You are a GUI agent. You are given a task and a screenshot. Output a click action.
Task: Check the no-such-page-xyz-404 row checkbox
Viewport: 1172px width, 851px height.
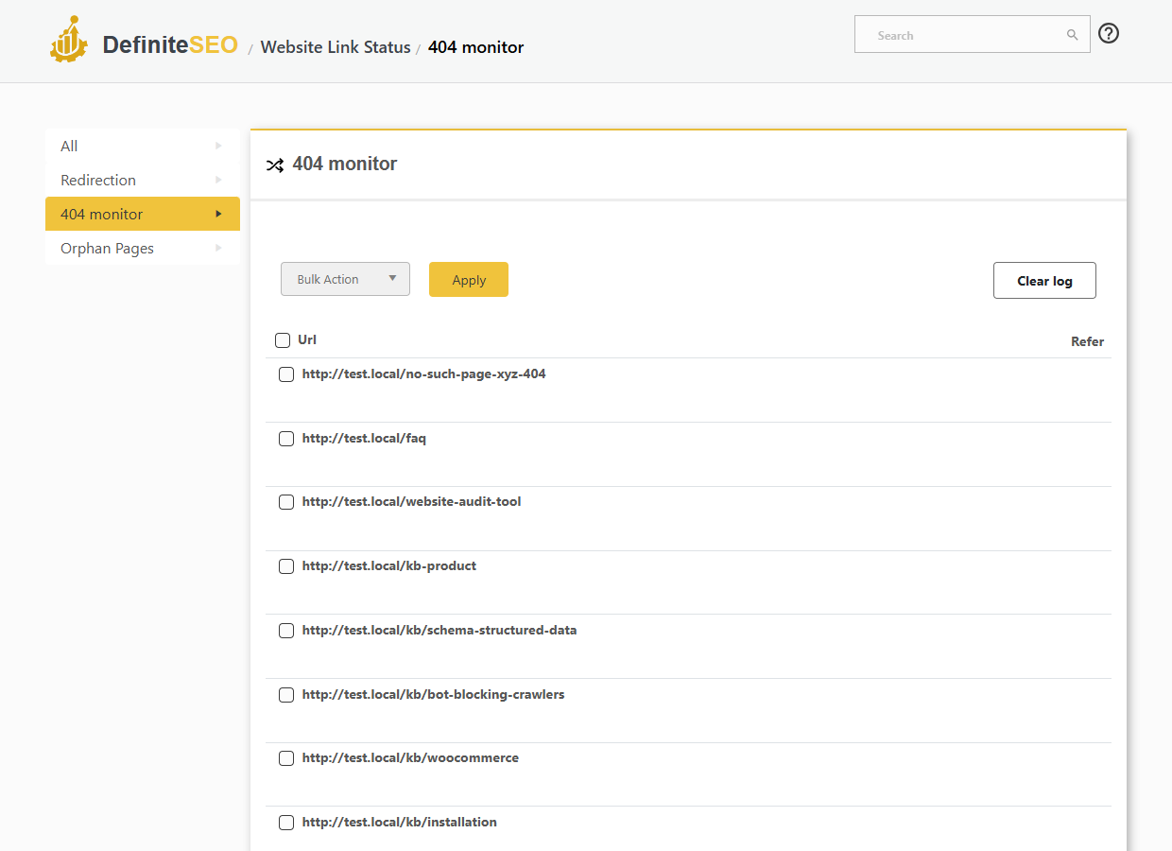tap(286, 374)
